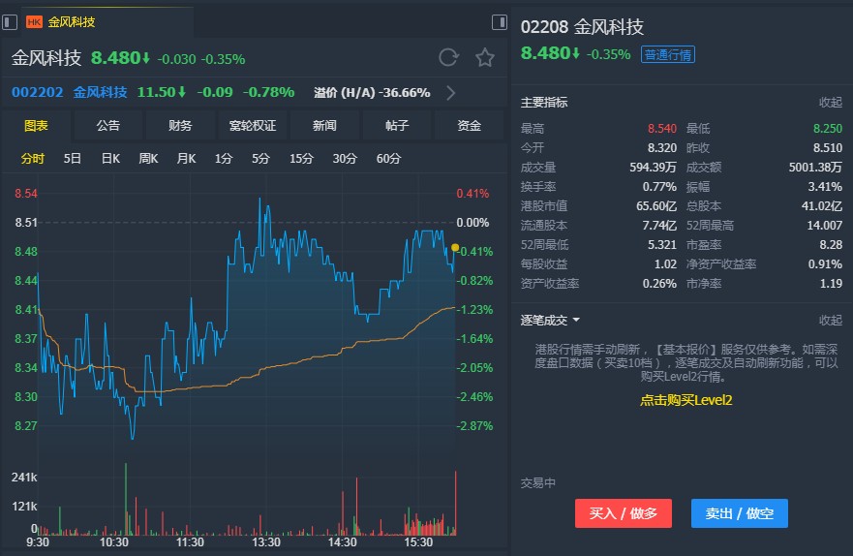Click the yellow current price marker dot

(455, 248)
